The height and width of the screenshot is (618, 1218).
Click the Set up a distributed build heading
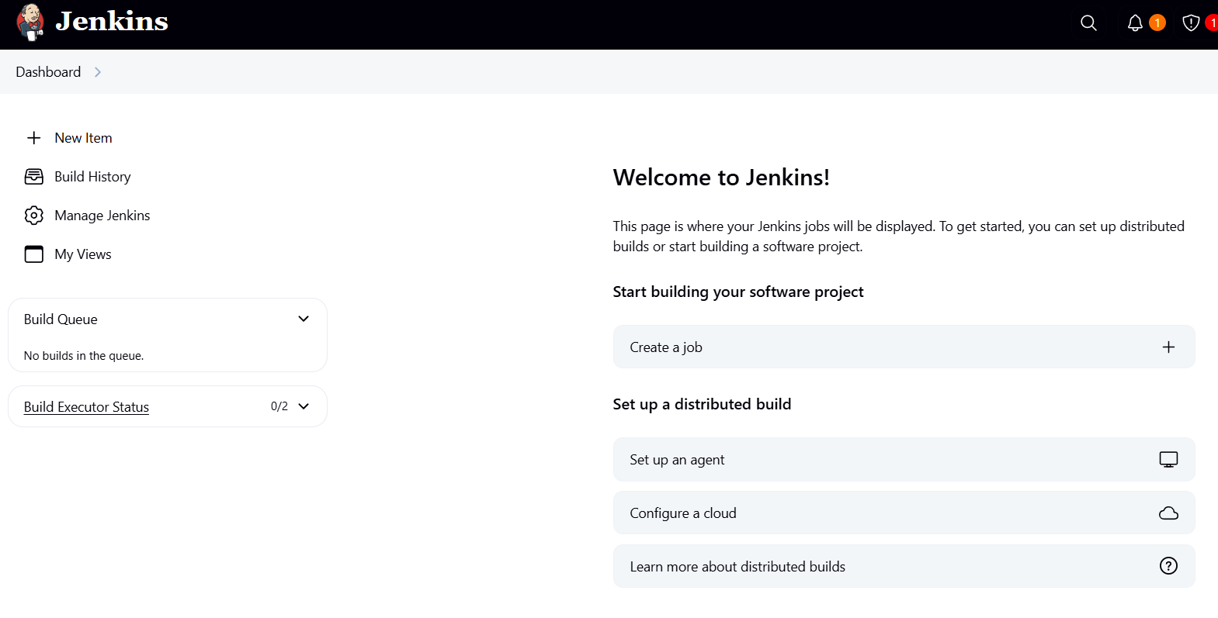pos(702,404)
